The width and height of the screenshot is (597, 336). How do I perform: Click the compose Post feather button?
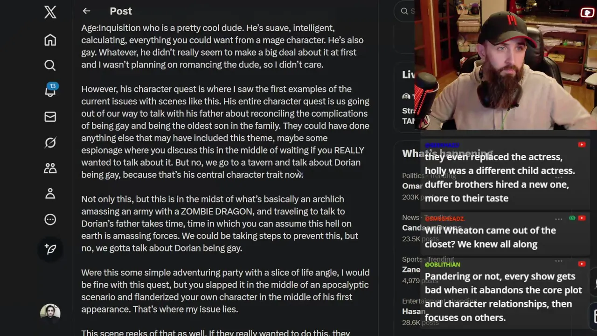pyautogui.click(x=50, y=249)
